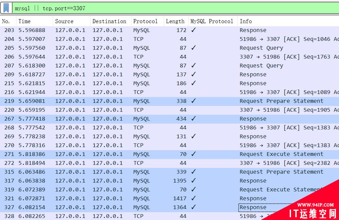
Task: Select Response info in packet 327 row
Action: point(253,207)
